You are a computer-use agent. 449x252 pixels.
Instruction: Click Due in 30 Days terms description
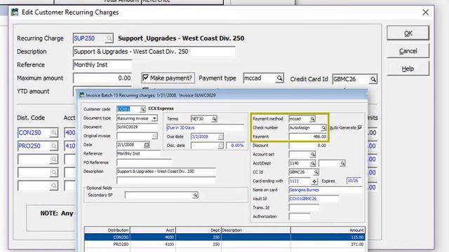tap(205, 127)
